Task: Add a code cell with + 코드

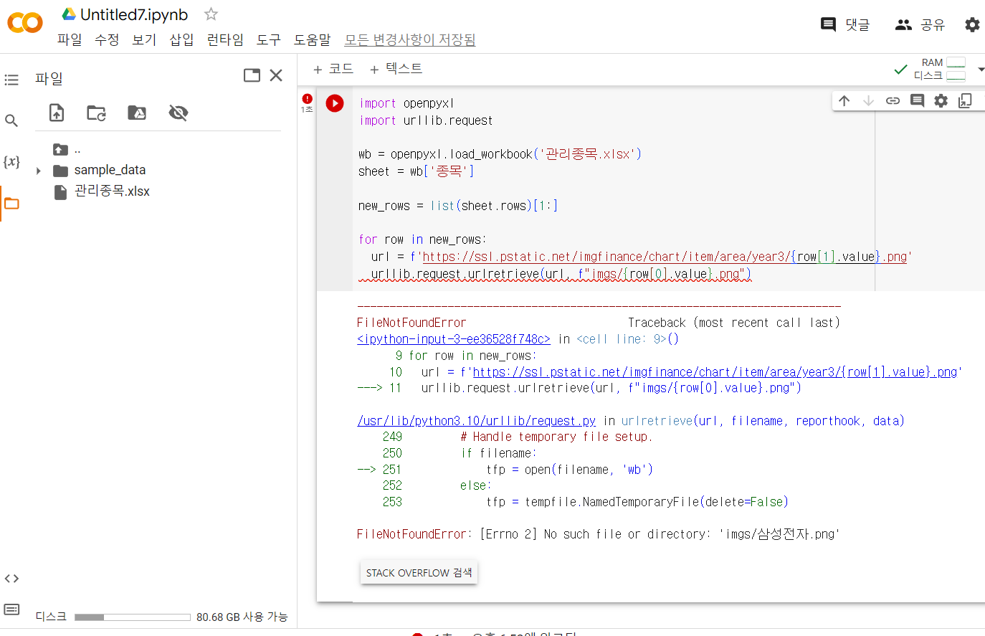Action: click(333, 69)
